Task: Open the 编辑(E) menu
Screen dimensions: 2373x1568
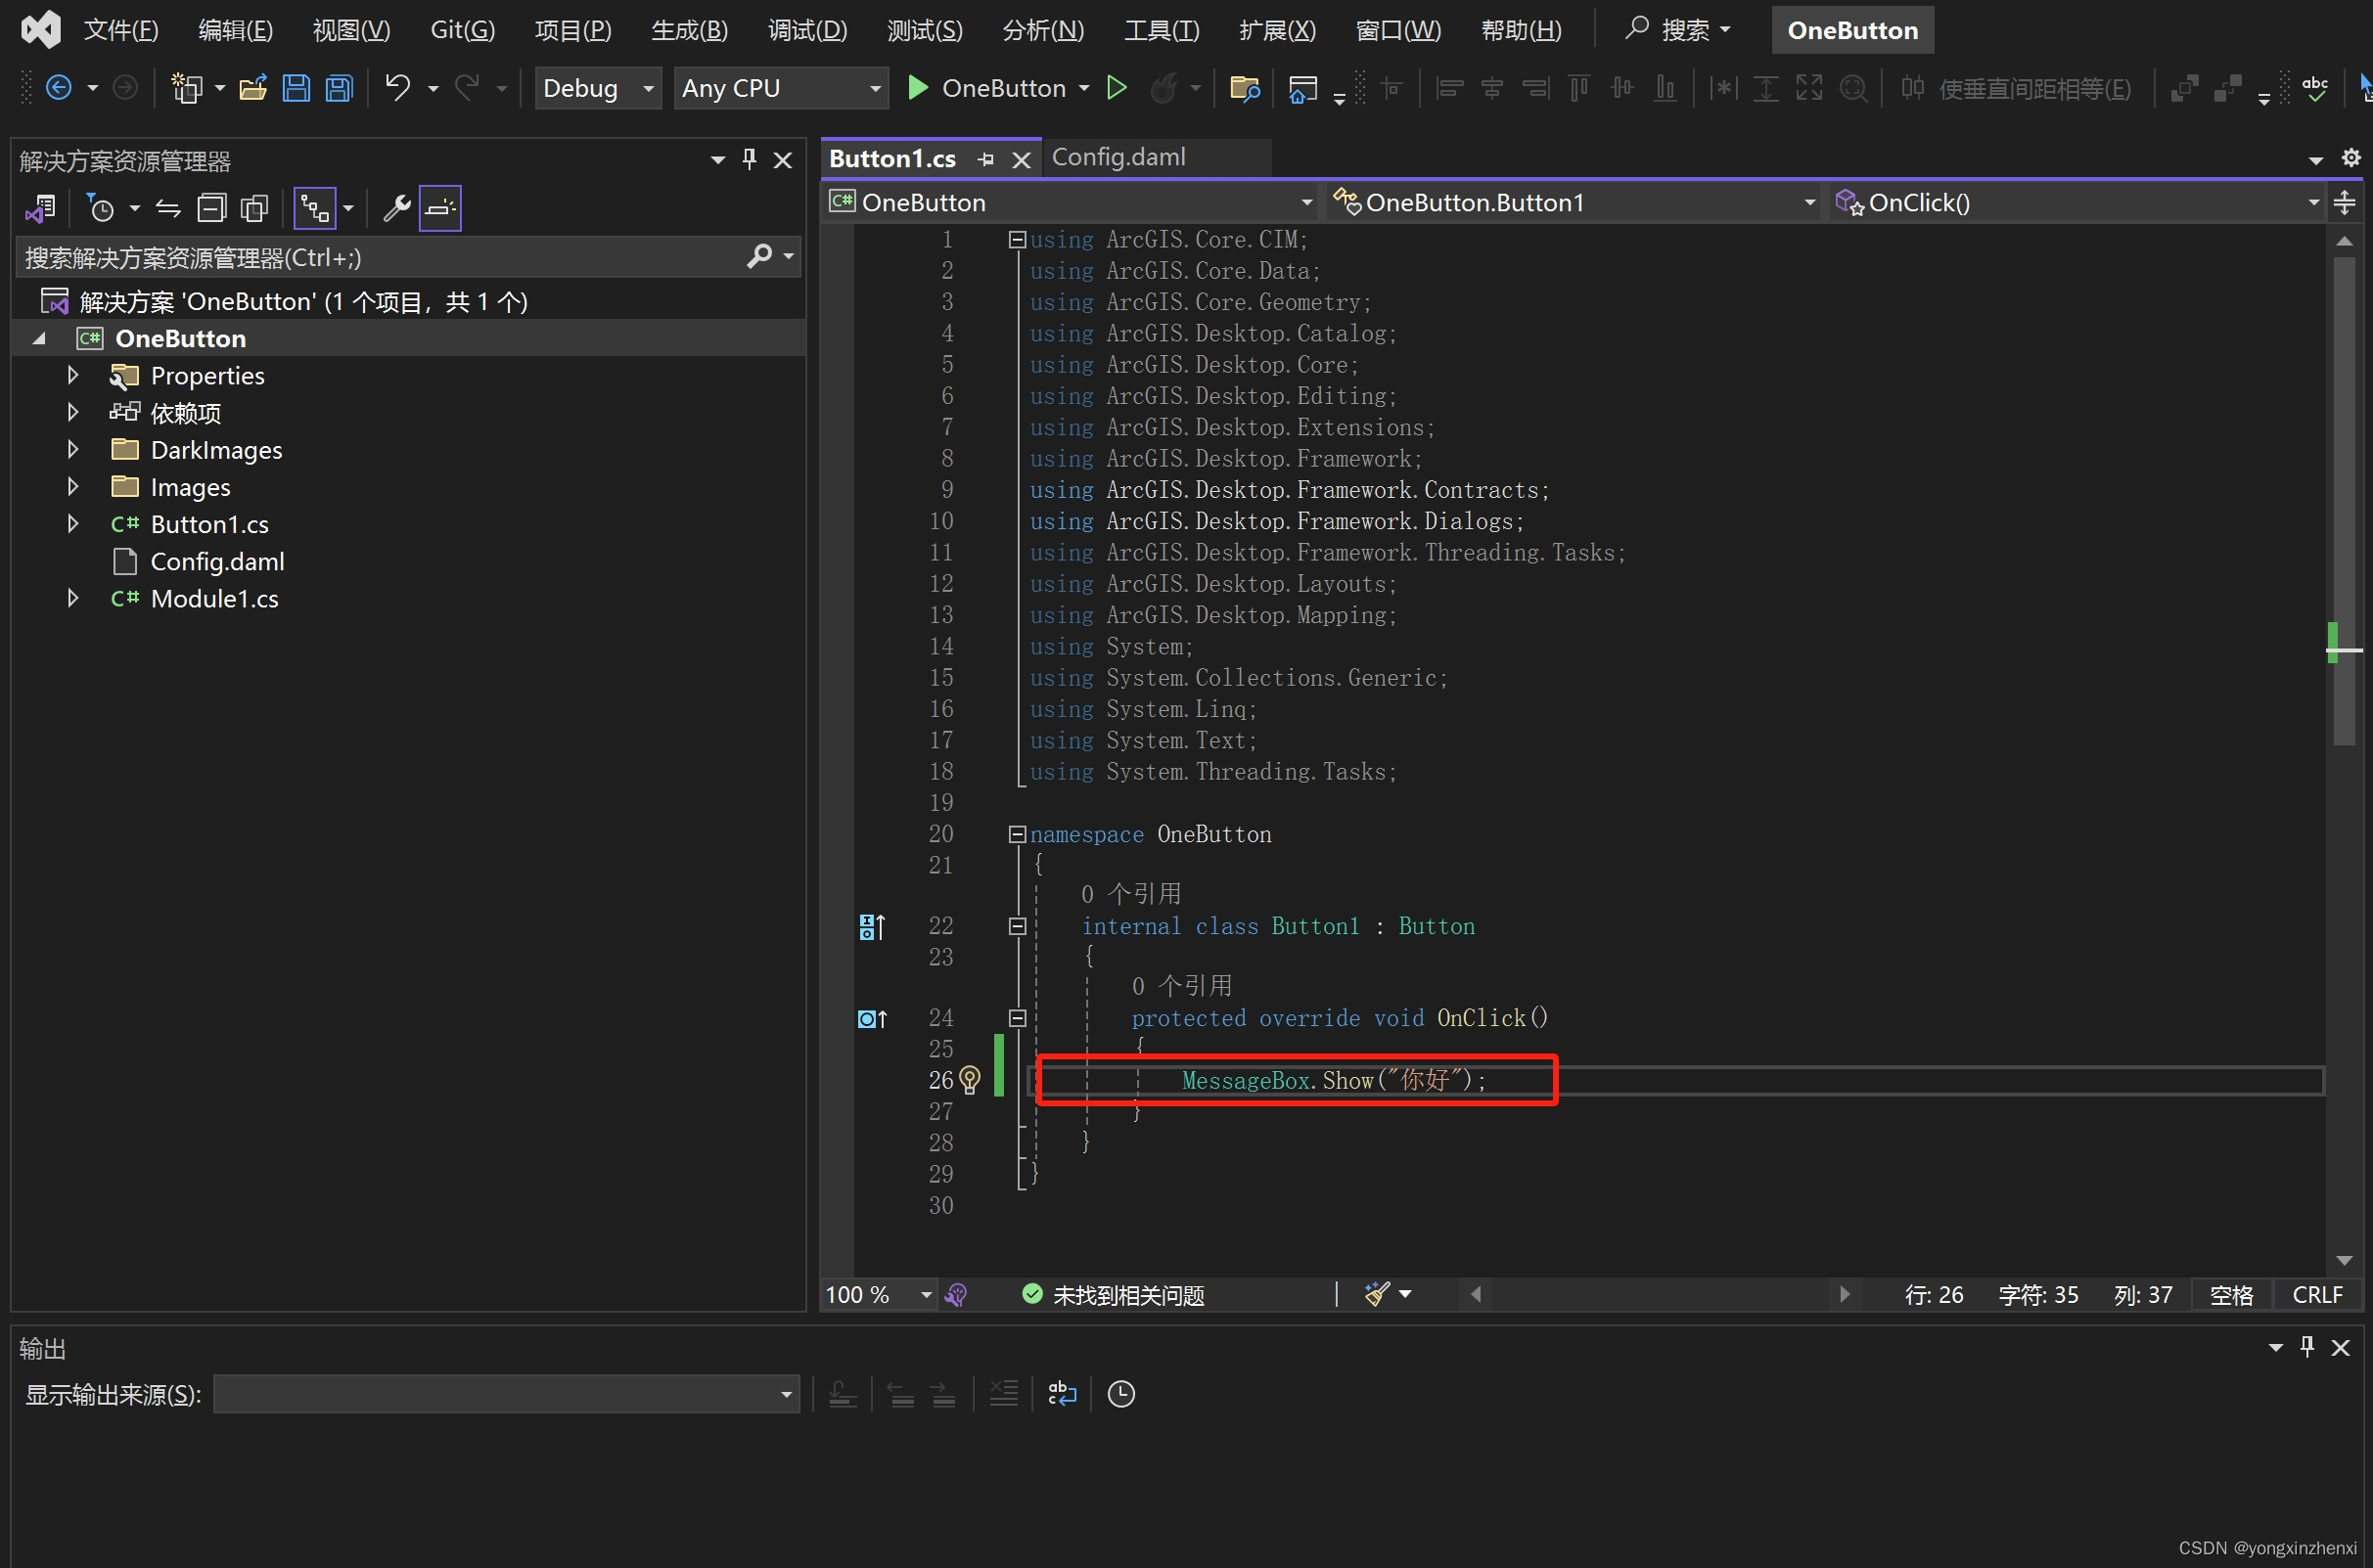Action: click(x=235, y=30)
